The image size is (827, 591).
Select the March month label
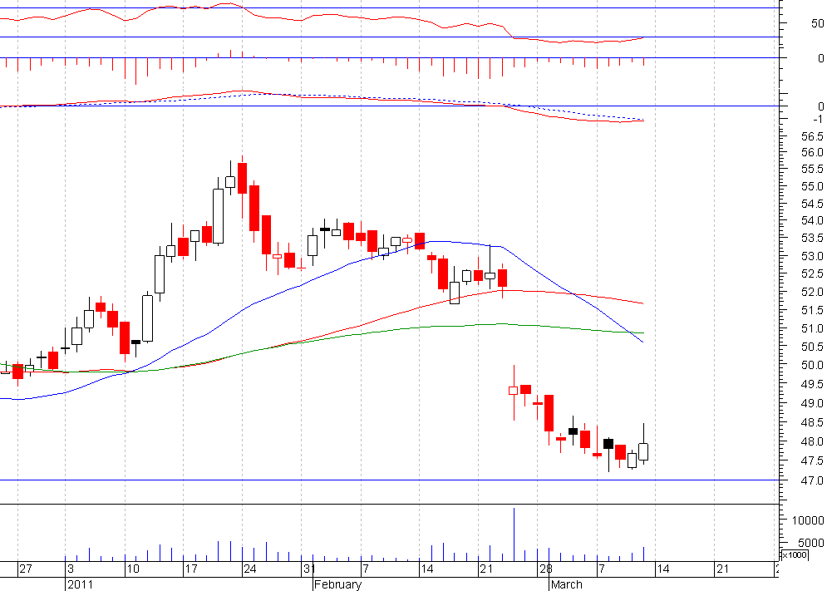point(567,584)
